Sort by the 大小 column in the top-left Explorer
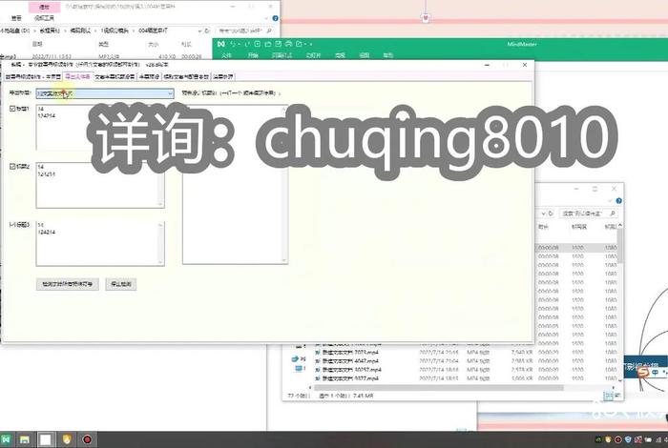 [154, 44]
